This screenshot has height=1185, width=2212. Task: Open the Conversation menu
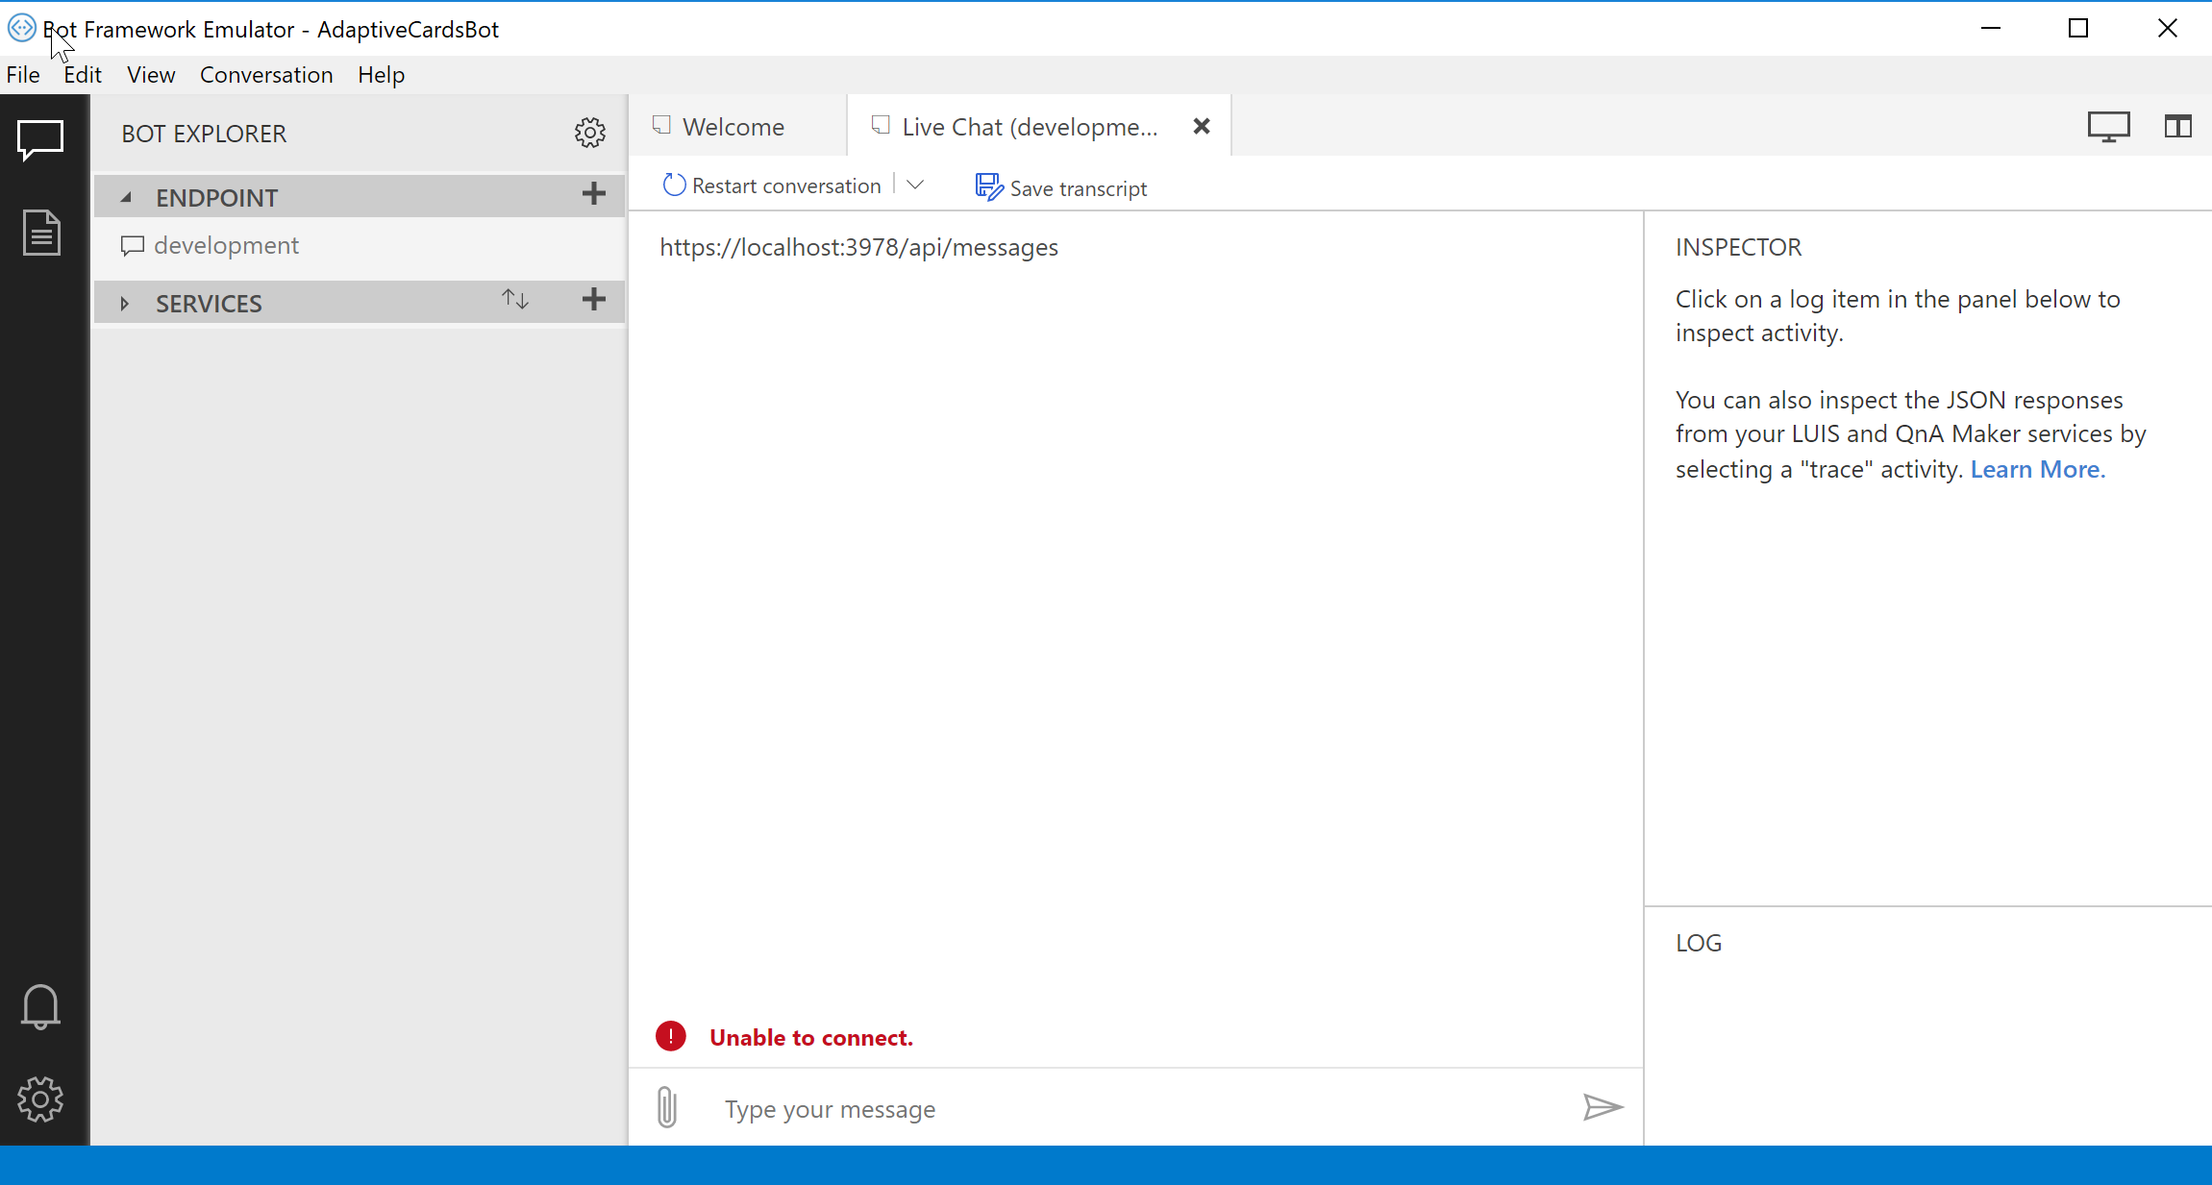click(266, 75)
